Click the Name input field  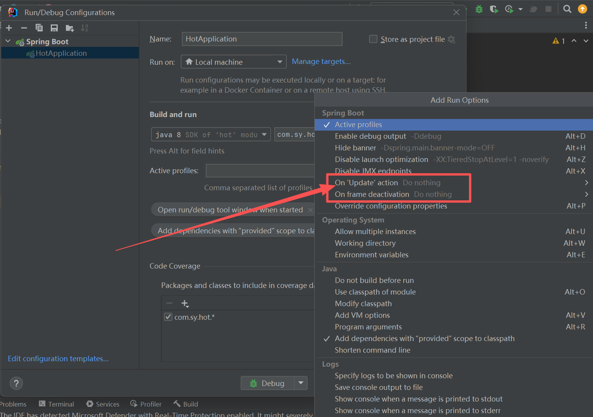point(262,39)
